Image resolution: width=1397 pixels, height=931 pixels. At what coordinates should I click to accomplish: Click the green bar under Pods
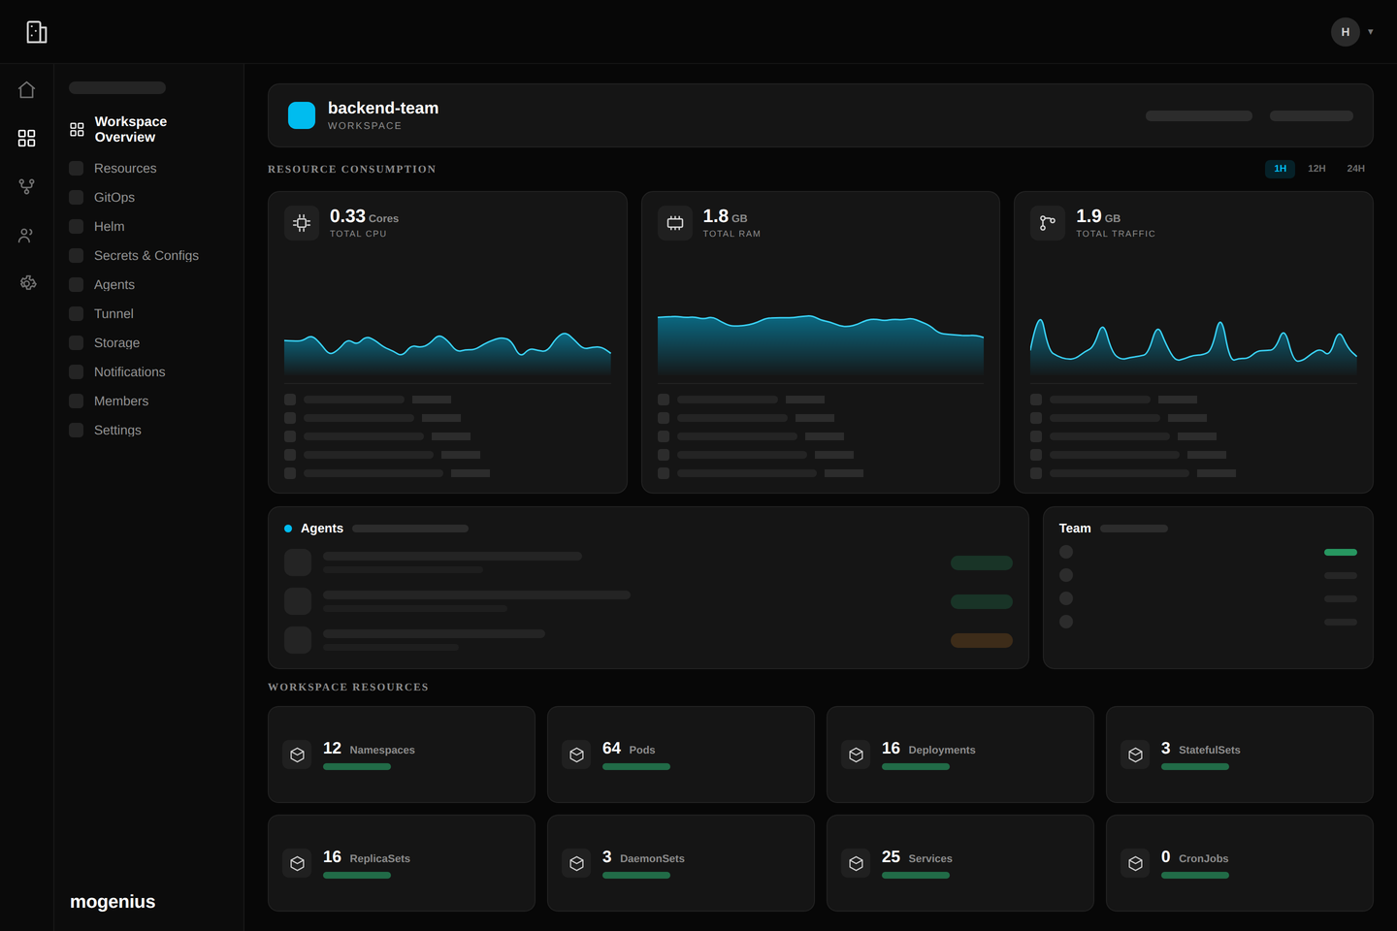pos(636,767)
